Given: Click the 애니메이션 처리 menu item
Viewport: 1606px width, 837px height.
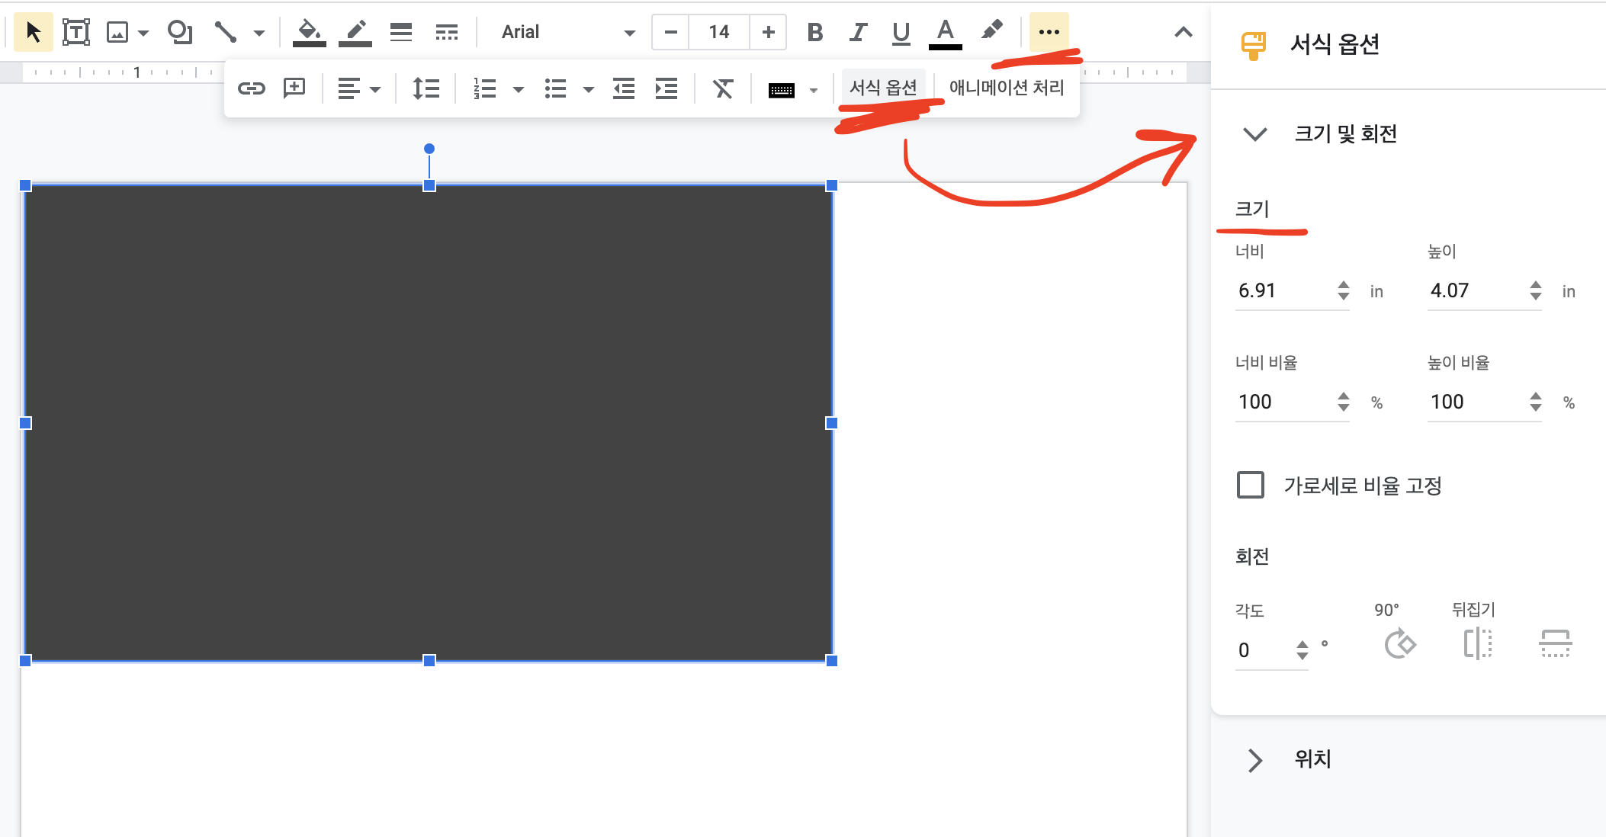Looking at the screenshot, I should [1007, 88].
